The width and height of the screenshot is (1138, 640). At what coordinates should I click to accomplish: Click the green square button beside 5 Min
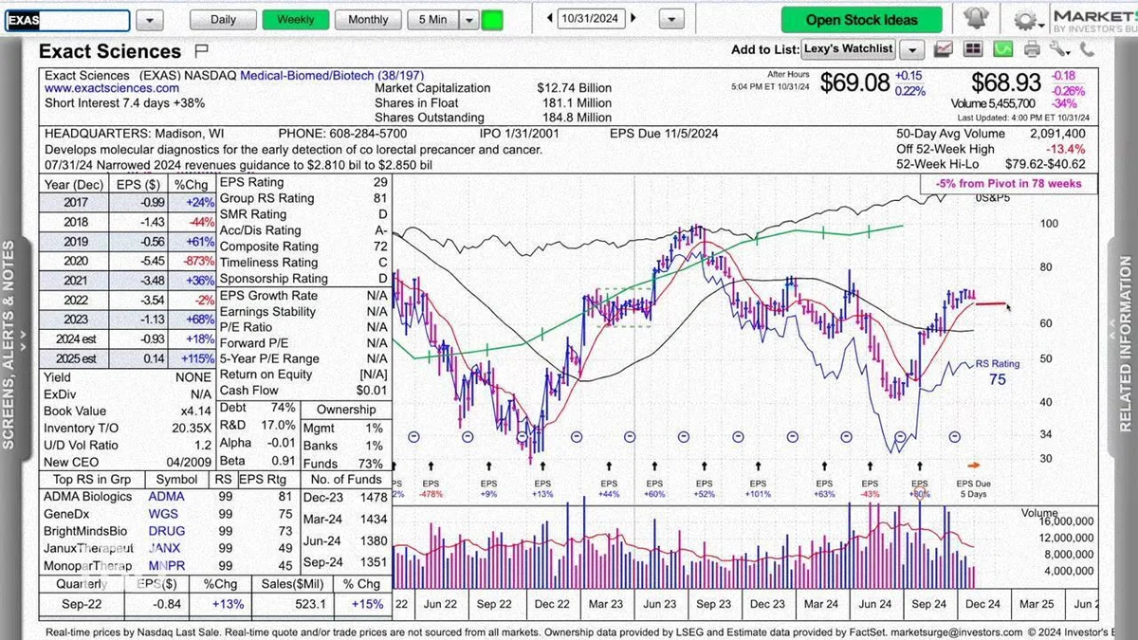pos(492,20)
